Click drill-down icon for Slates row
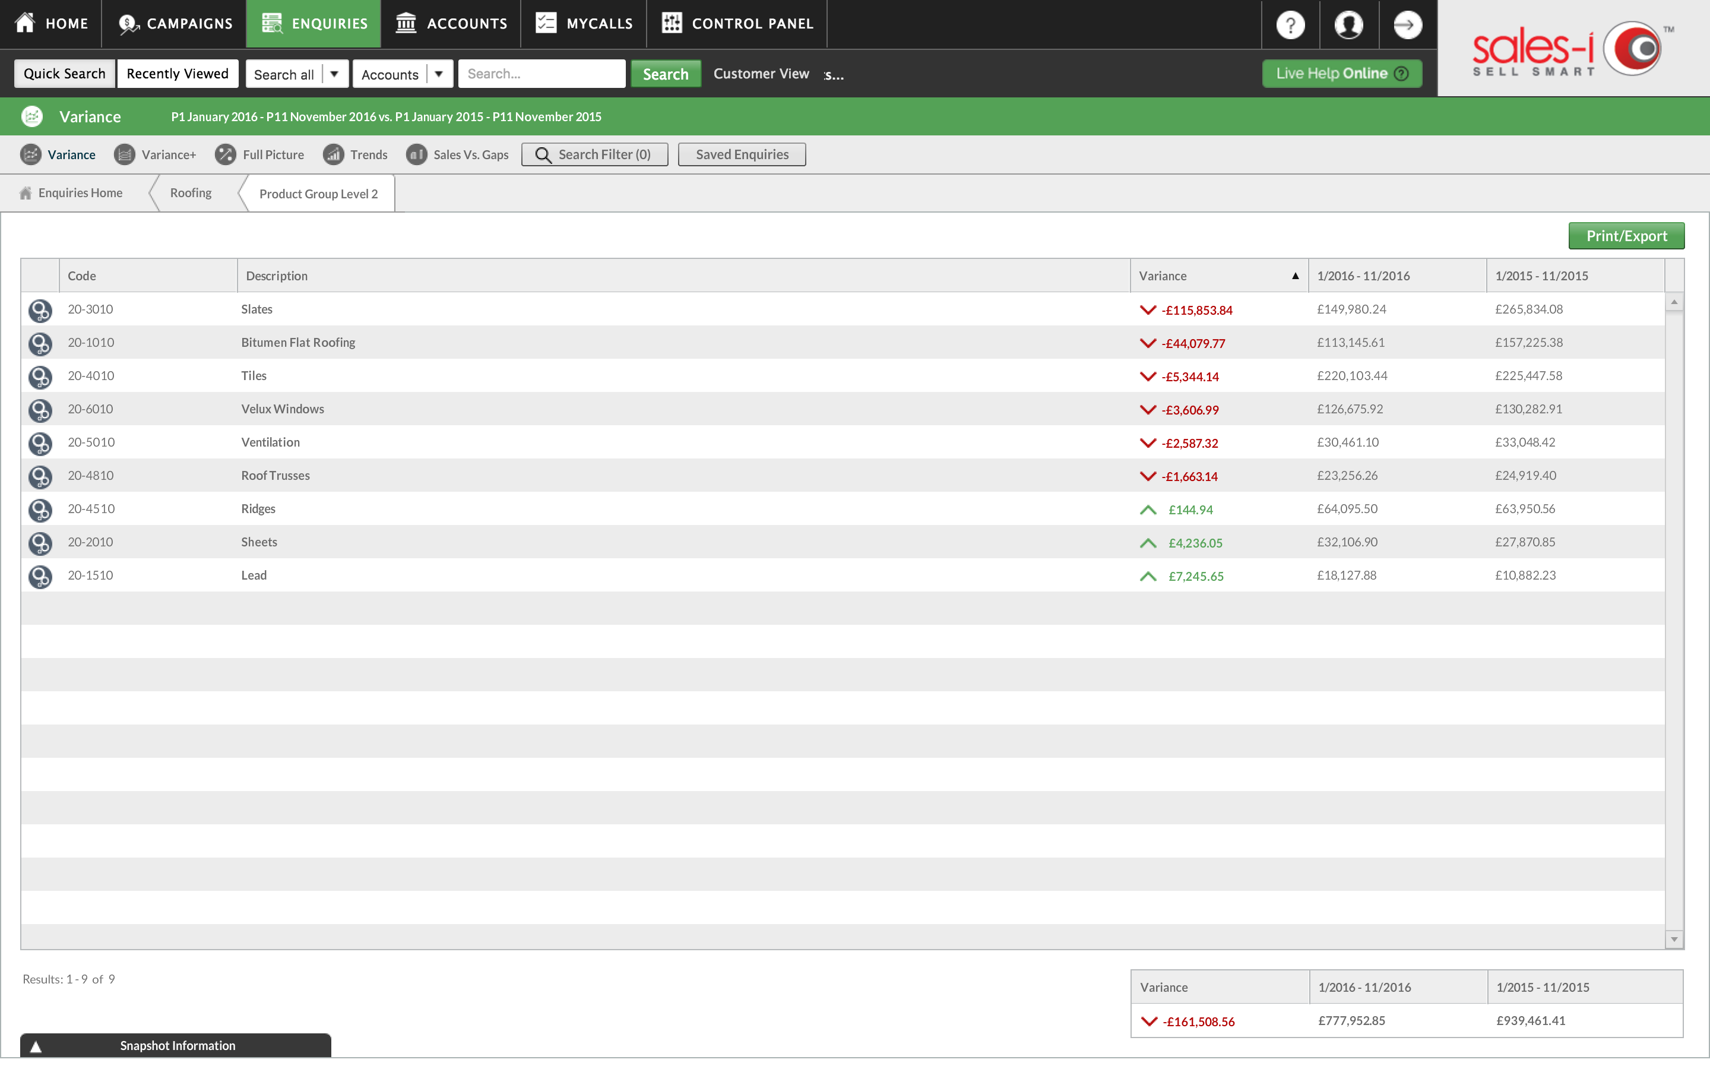This screenshot has height=1069, width=1710. click(x=40, y=309)
